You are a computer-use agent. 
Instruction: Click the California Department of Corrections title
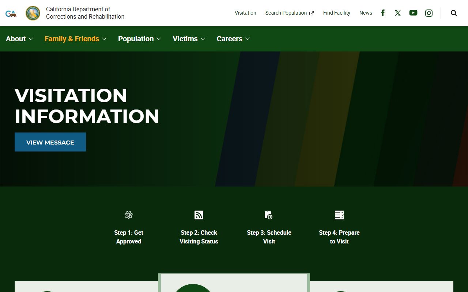85,13
